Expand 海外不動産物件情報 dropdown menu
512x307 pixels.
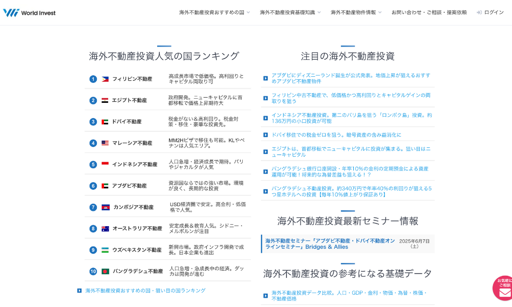pyautogui.click(x=356, y=12)
